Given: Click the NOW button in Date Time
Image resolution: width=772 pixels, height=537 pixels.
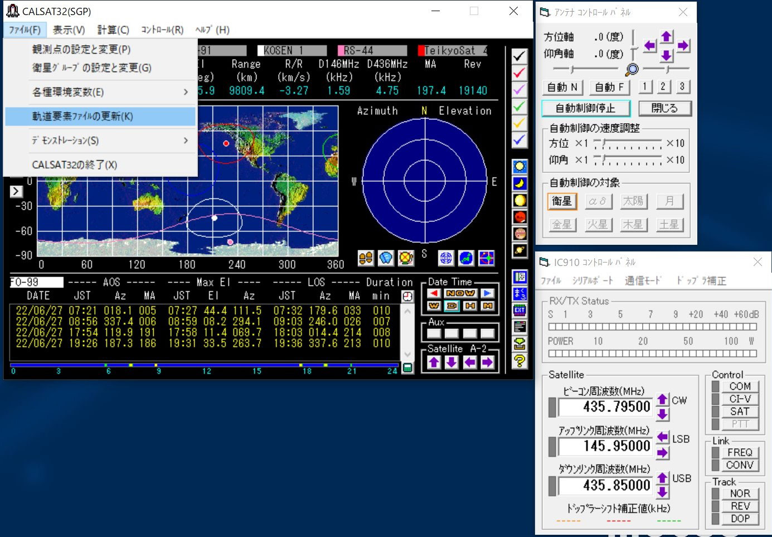Looking at the screenshot, I should pyautogui.click(x=460, y=293).
